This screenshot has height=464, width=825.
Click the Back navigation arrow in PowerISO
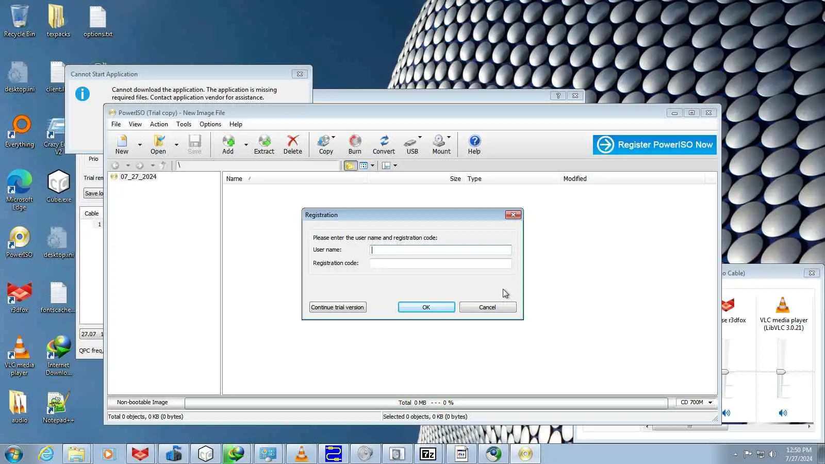click(x=115, y=165)
